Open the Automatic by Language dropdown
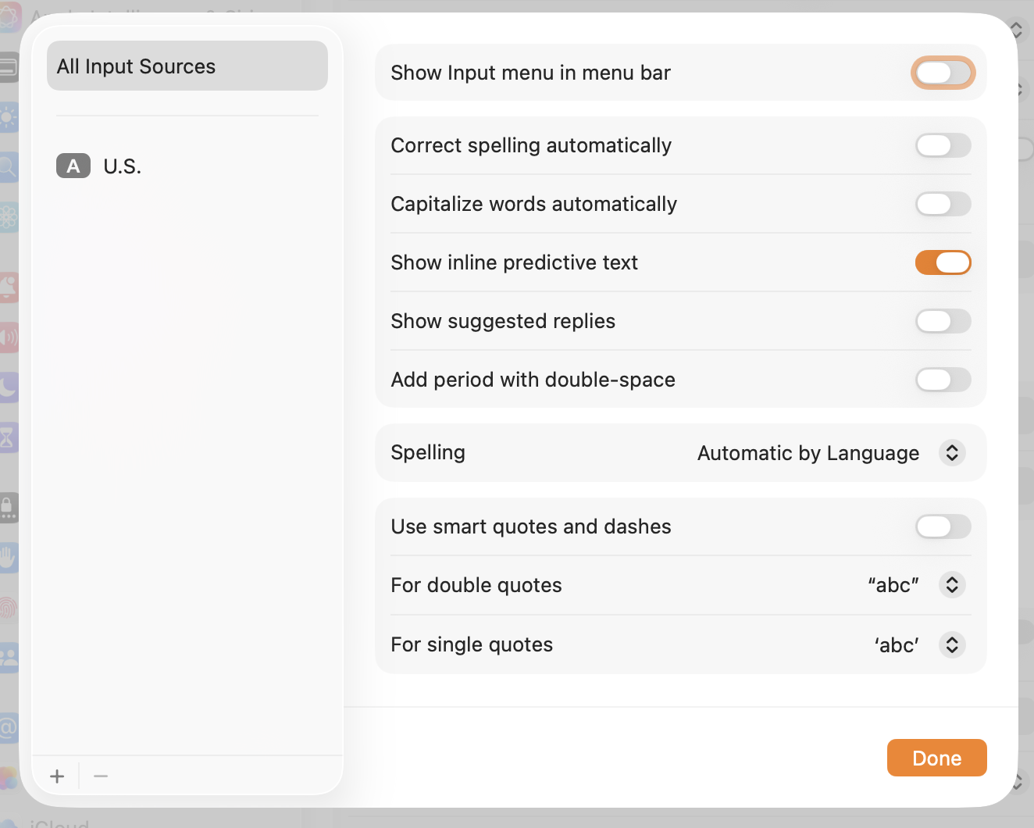1034x828 pixels. tap(808, 453)
